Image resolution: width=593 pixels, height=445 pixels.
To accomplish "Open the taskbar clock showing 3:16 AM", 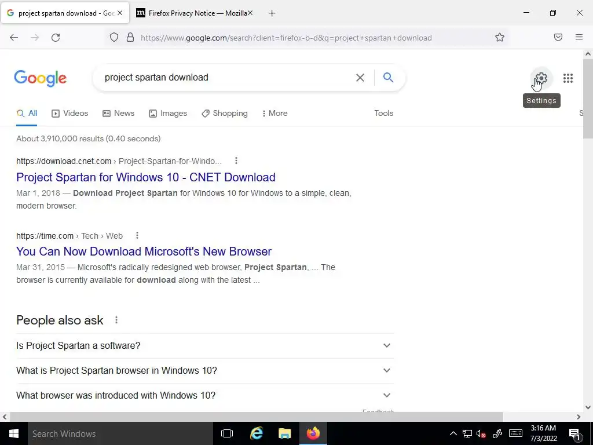I will [543, 433].
